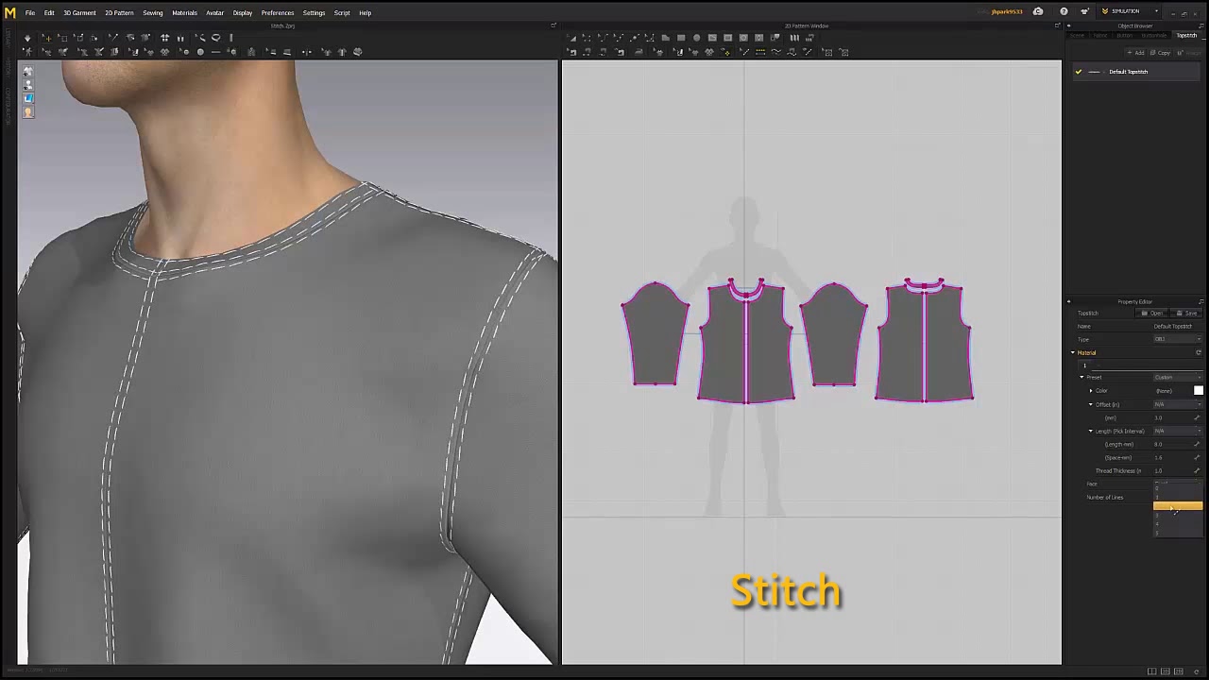1209x680 pixels.
Task: Click the refresh icon beside Material
Action: click(1198, 353)
